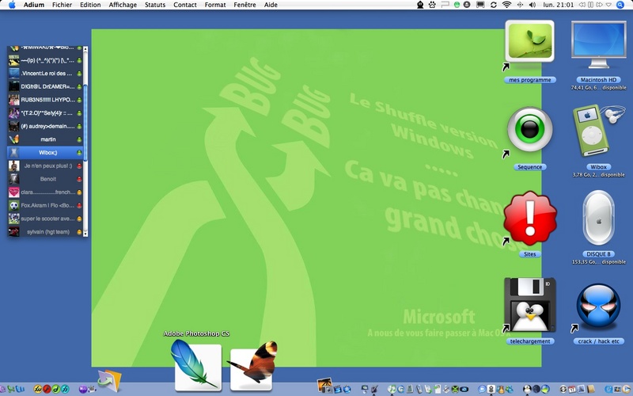Select contact super le scooter ave...
633x396 pixels.
(45, 219)
